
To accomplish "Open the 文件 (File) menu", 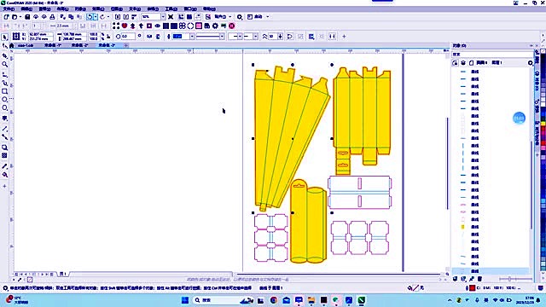I will 9,9.
